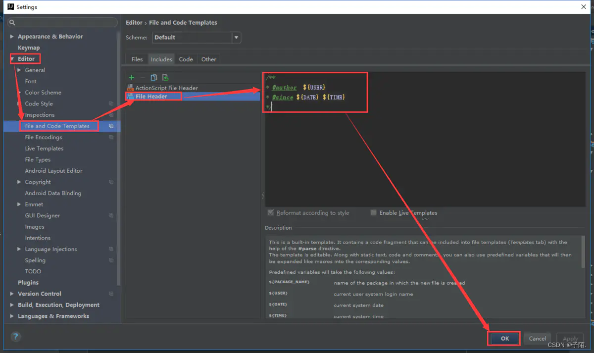Open Font settings
The height and width of the screenshot is (353, 594).
[x=31, y=81]
